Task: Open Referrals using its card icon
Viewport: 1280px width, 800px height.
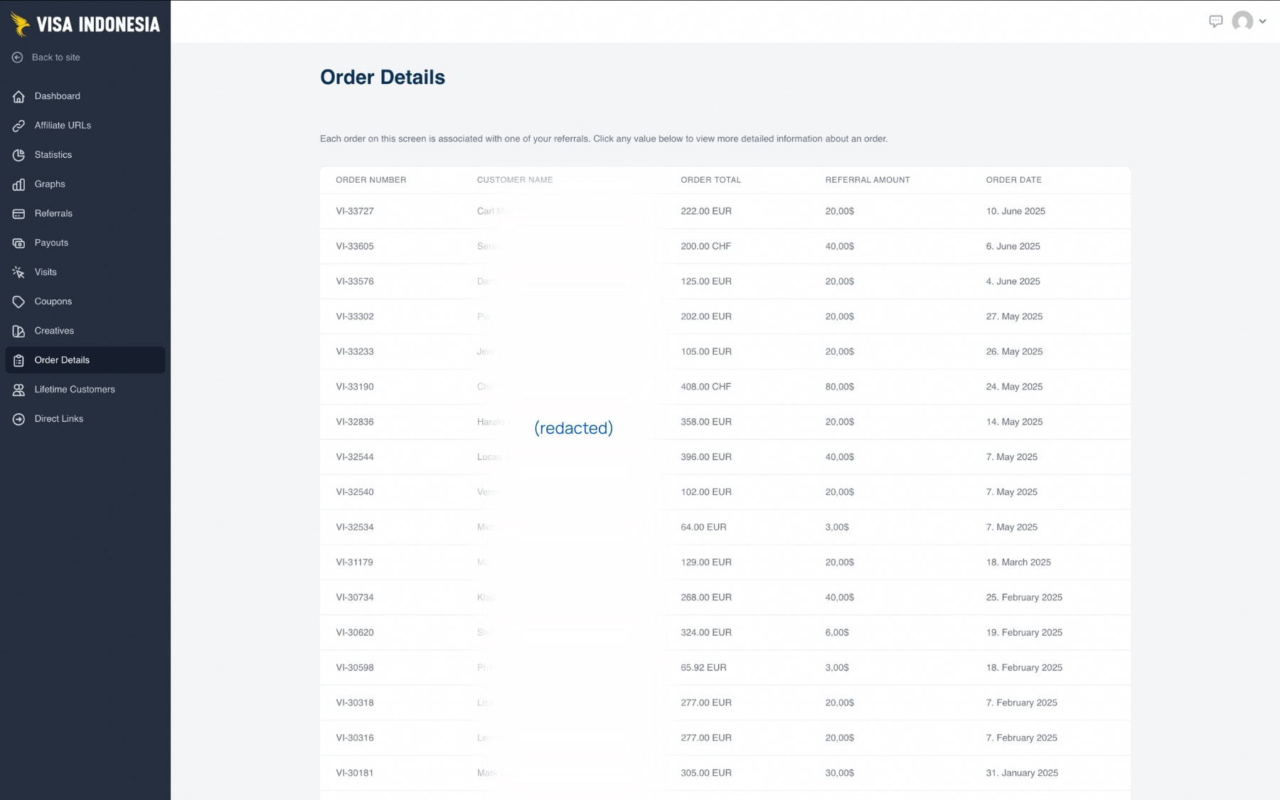Action: pos(17,213)
